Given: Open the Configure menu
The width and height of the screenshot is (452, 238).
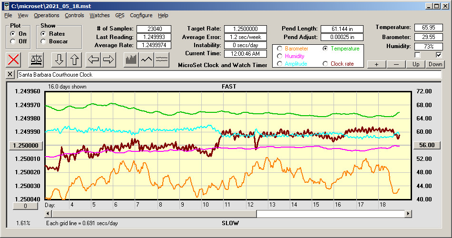Looking at the screenshot, I should click(x=141, y=15).
